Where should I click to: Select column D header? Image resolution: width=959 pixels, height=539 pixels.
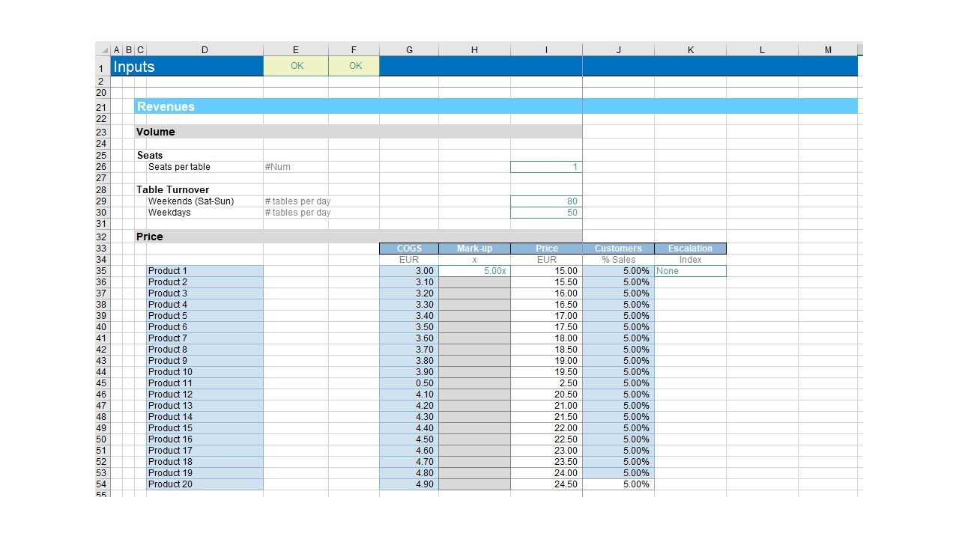click(x=205, y=50)
